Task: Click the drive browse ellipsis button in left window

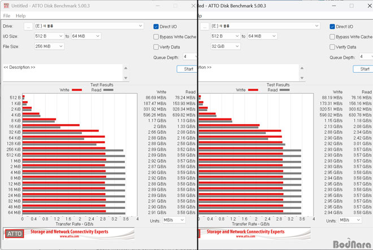Action: [x=28, y=26]
